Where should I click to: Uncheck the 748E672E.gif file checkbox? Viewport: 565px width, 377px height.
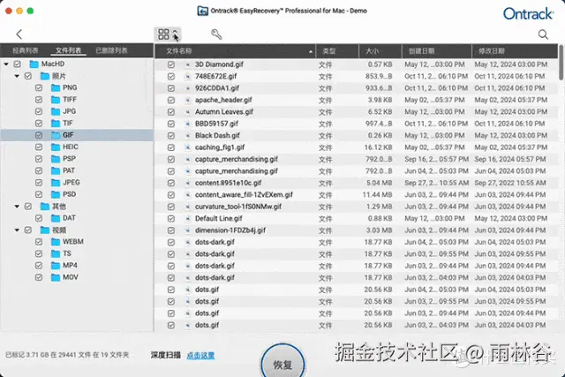(x=171, y=77)
